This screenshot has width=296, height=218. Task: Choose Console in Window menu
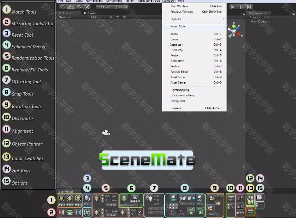pos(194,108)
